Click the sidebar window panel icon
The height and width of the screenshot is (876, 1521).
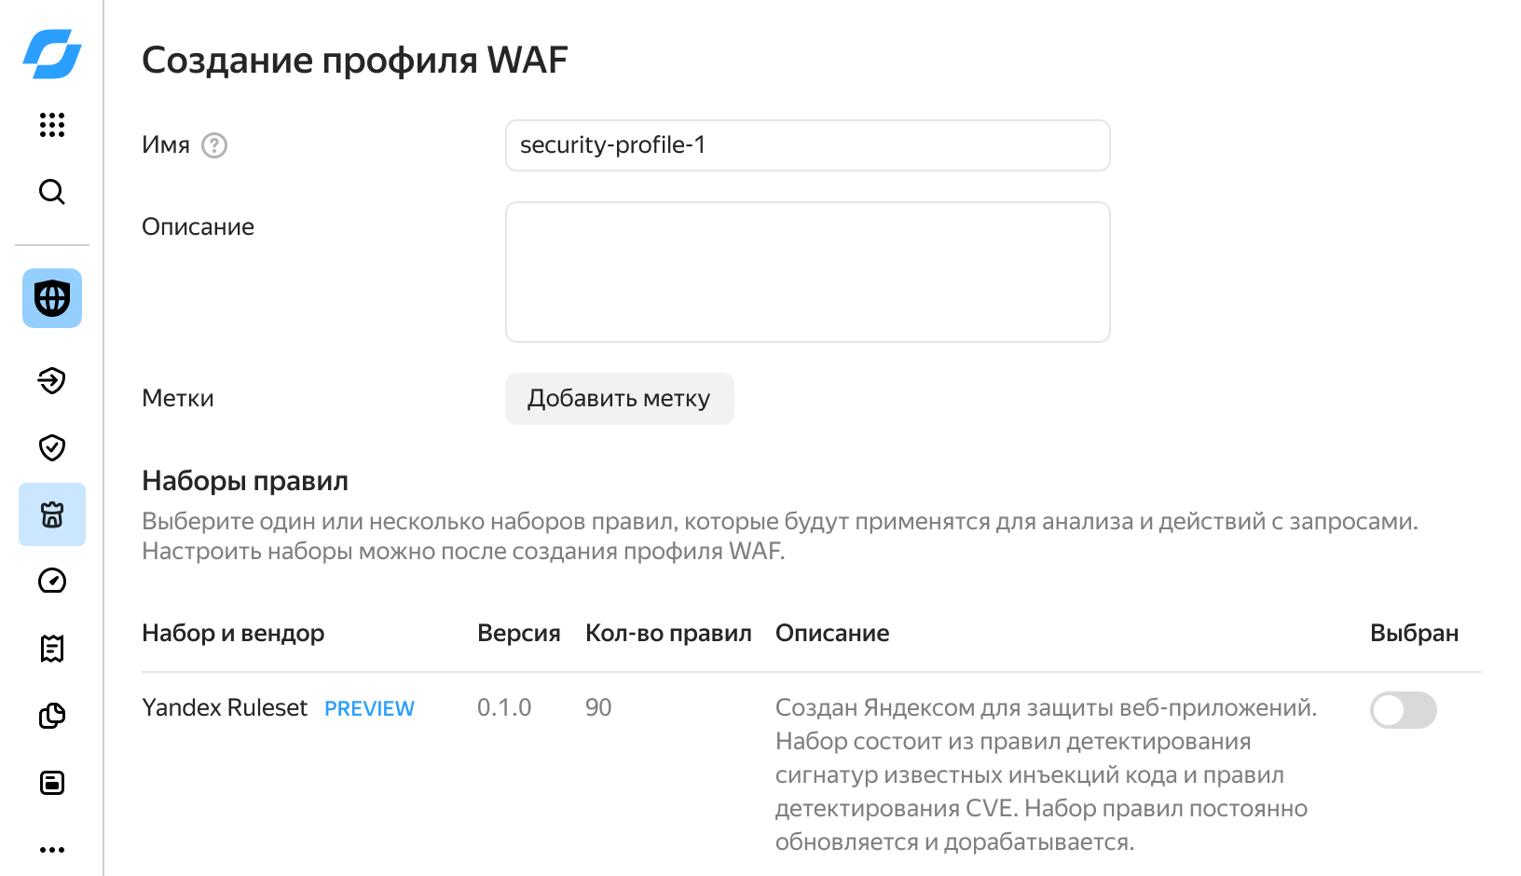coord(52,783)
